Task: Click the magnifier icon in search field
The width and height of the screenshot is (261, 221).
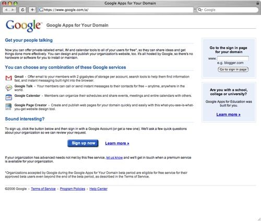Action: pyautogui.click(x=200, y=10)
